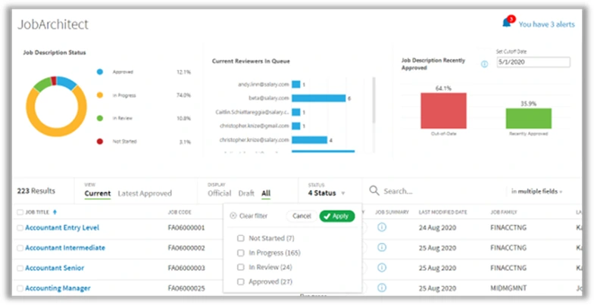Image resolution: width=594 pixels, height=305 pixels.
Task: Click the Job Summary column header
Action: tap(392, 212)
